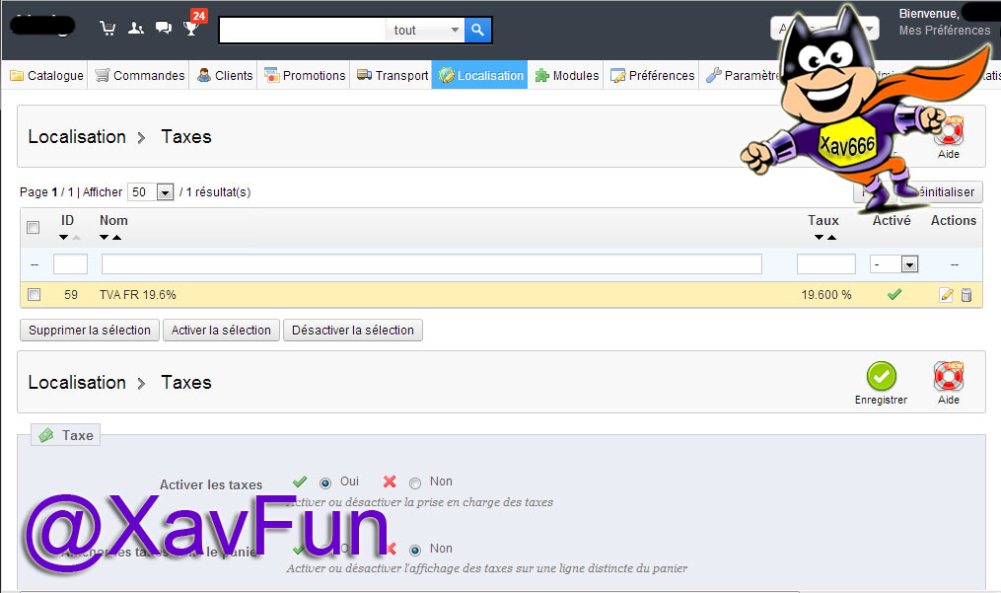Open the Clients menu
Viewport: 1001px width, 593px height.
click(225, 75)
